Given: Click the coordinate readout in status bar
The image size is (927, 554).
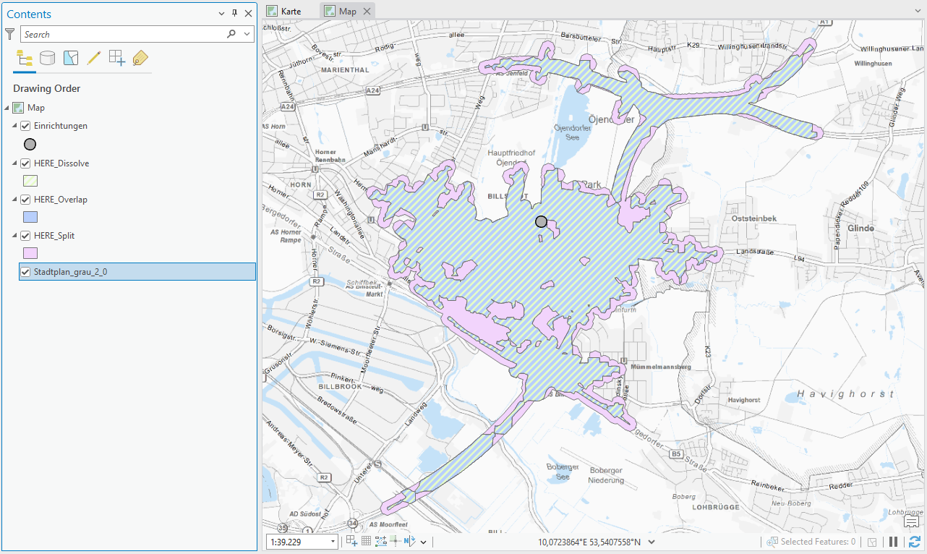Looking at the screenshot, I should tap(589, 542).
